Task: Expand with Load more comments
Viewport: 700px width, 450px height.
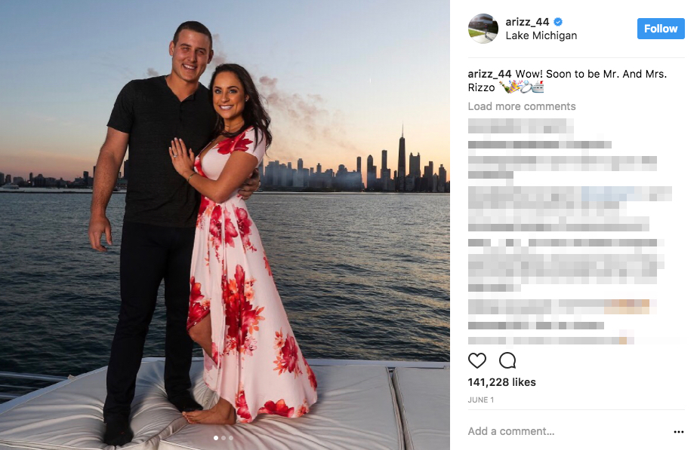Action: coord(522,106)
